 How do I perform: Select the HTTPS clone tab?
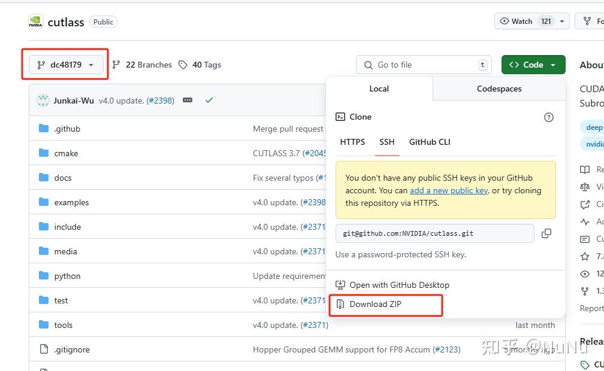click(x=352, y=142)
